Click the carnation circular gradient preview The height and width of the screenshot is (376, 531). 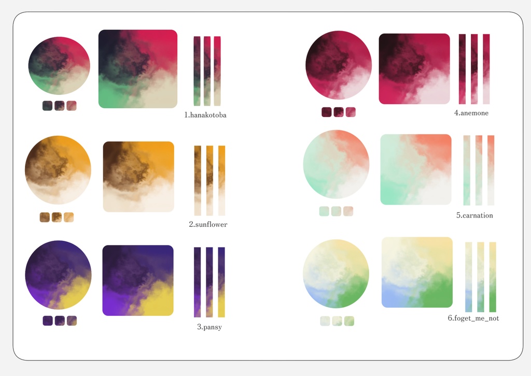tap(336, 164)
